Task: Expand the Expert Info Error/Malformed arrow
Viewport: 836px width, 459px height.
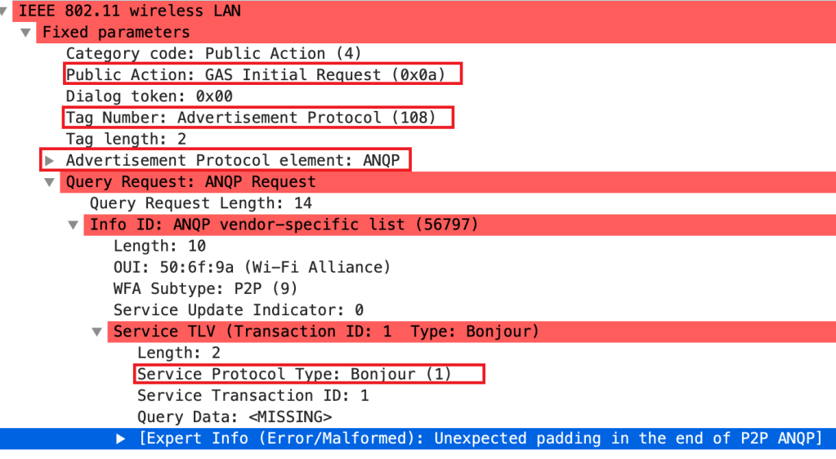Action: click(121, 439)
